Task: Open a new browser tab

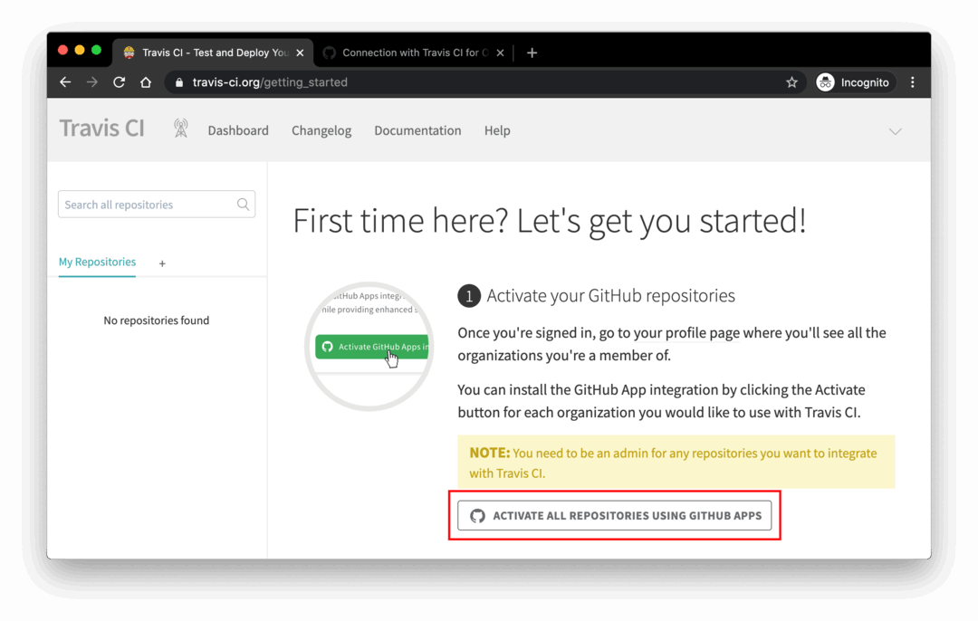Action: (532, 53)
